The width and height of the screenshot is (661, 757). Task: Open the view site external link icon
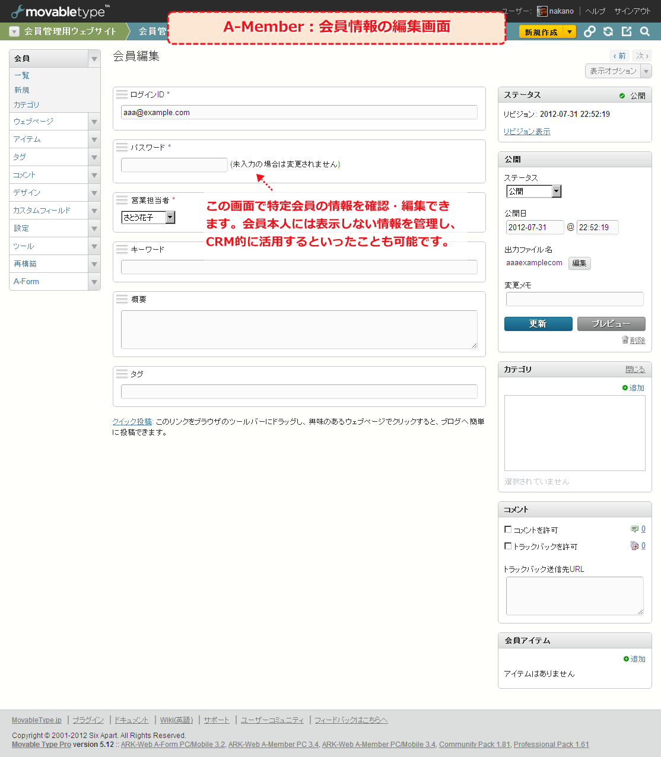(x=627, y=32)
